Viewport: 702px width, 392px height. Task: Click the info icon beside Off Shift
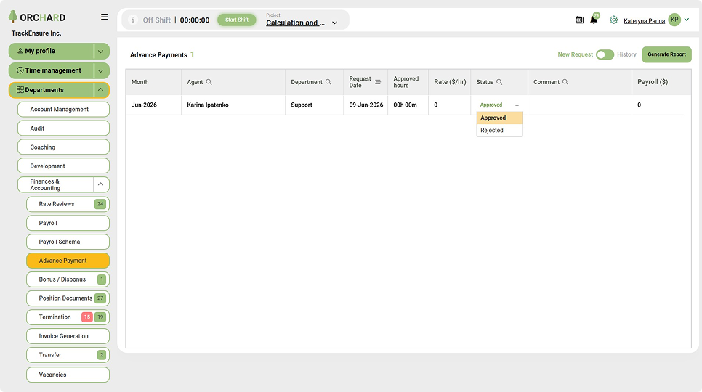(132, 20)
